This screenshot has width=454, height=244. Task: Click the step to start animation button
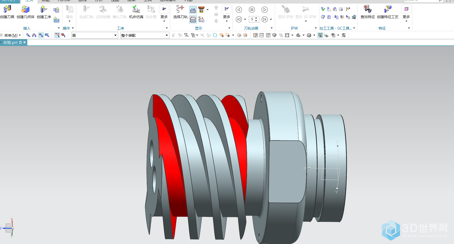tap(239, 19)
